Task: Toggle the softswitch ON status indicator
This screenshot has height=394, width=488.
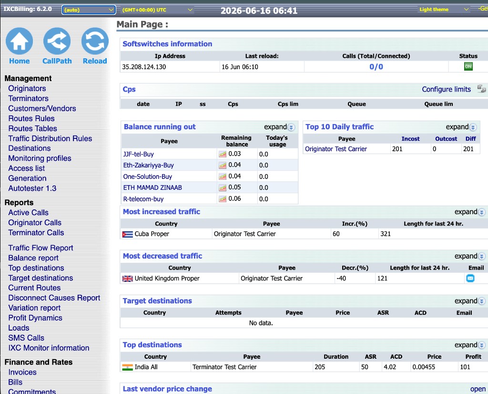Action: 468,66
